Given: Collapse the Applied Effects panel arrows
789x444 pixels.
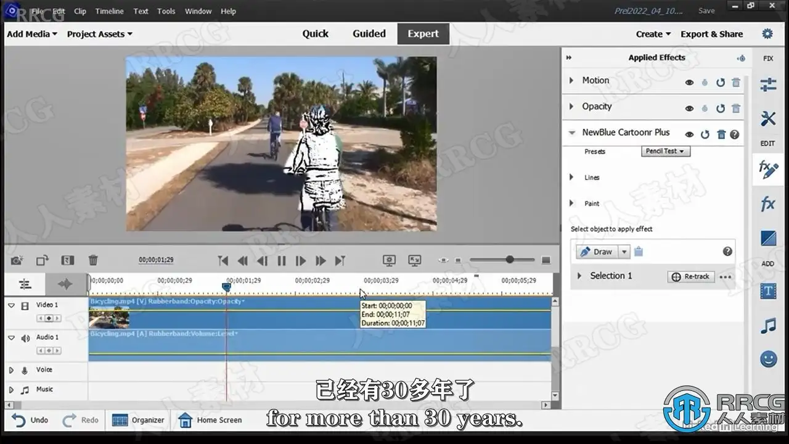Looking at the screenshot, I should (569, 58).
